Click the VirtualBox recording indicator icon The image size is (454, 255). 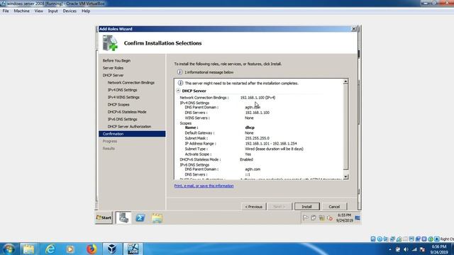coord(418,239)
